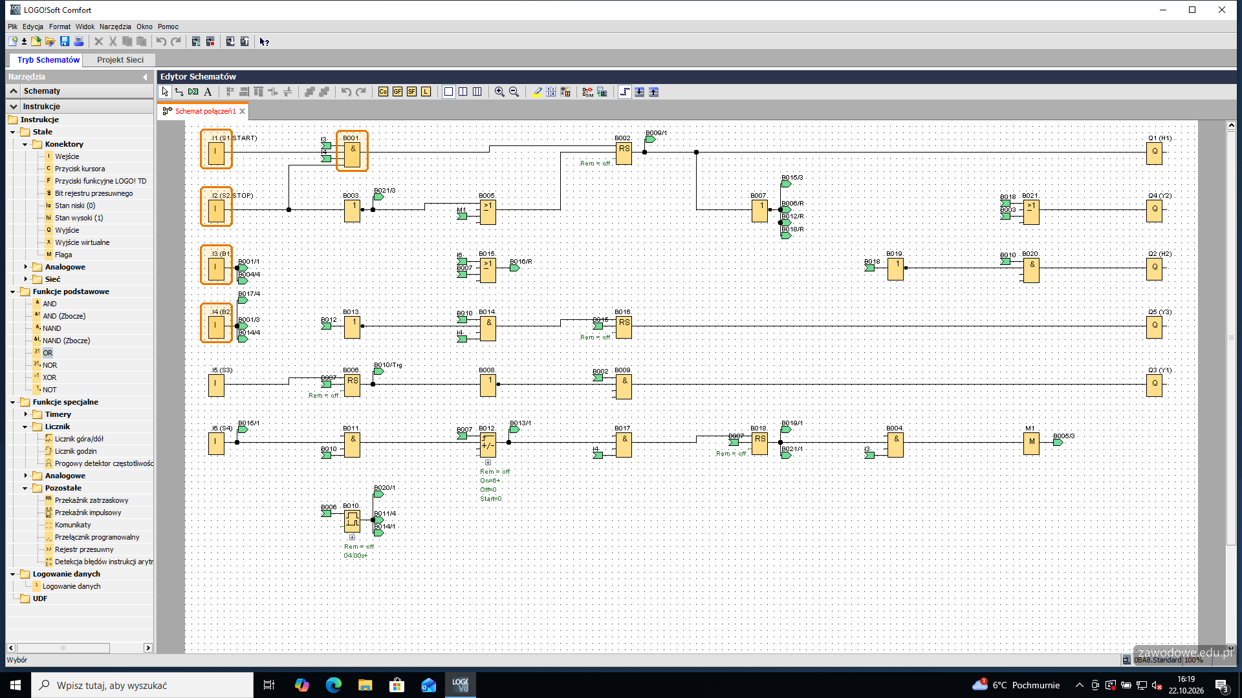Select the Connect wiring tool

pyautogui.click(x=179, y=92)
